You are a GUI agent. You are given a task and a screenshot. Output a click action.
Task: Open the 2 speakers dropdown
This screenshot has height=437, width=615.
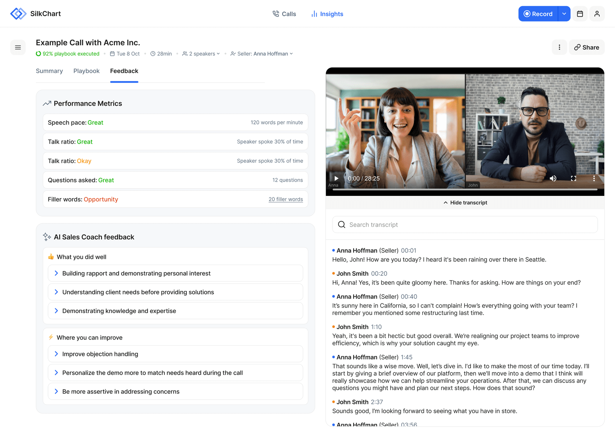pos(201,54)
